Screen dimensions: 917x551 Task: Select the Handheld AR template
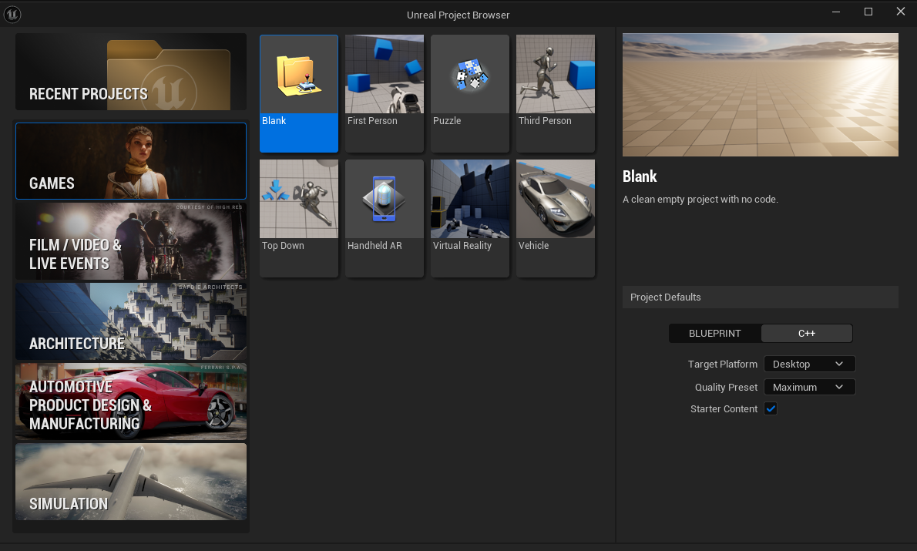tap(385, 218)
